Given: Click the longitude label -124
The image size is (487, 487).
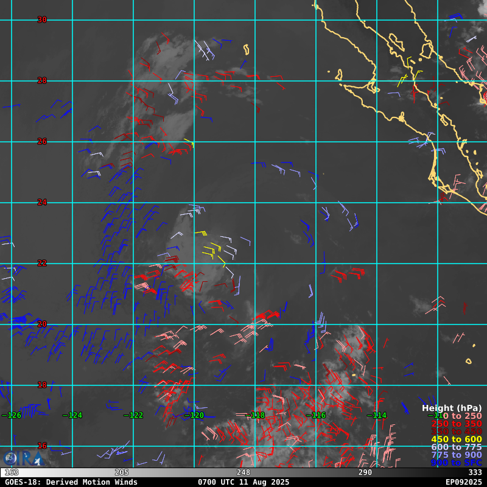Looking at the screenshot, I should tap(72, 415).
